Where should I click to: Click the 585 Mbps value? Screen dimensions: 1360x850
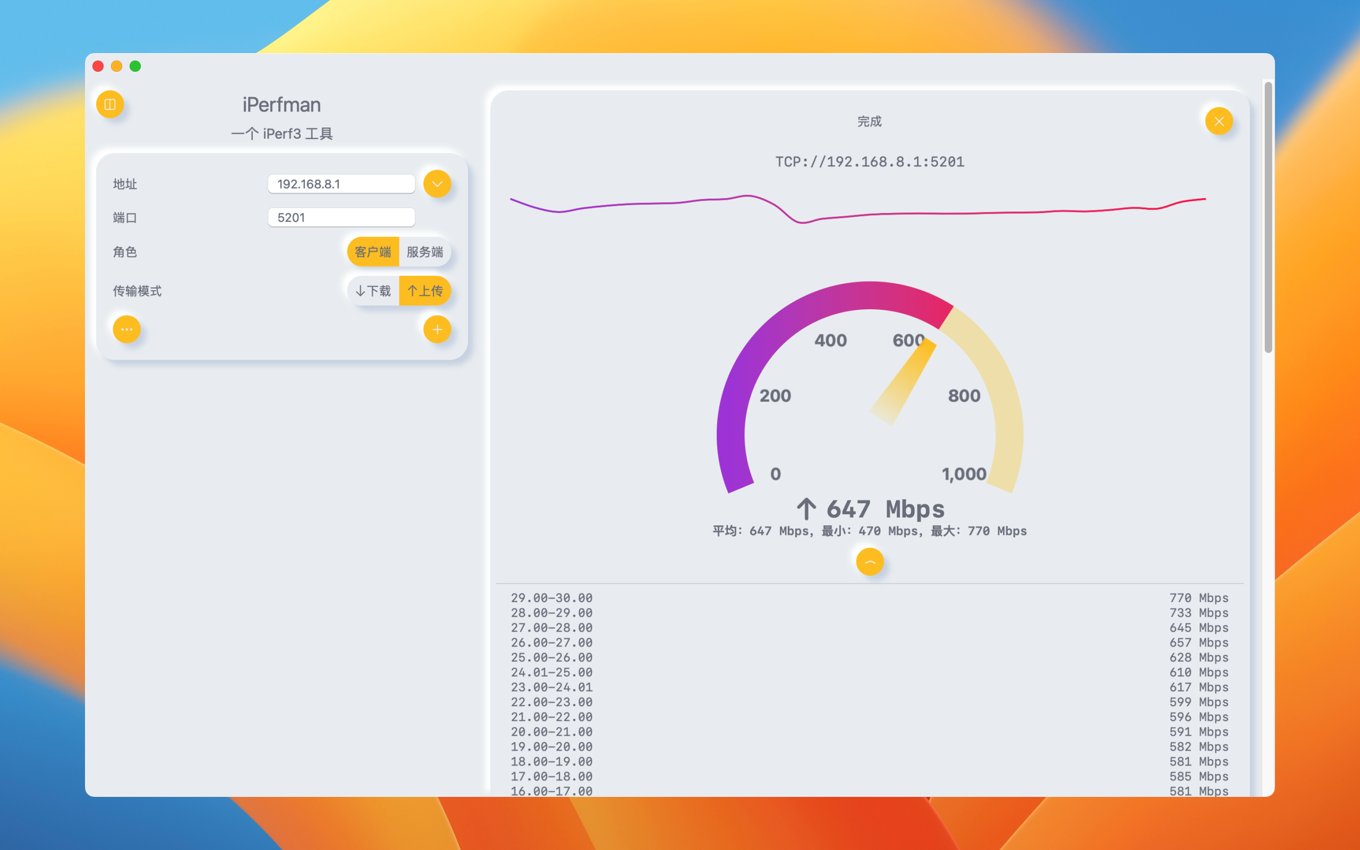[x=1198, y=777]
